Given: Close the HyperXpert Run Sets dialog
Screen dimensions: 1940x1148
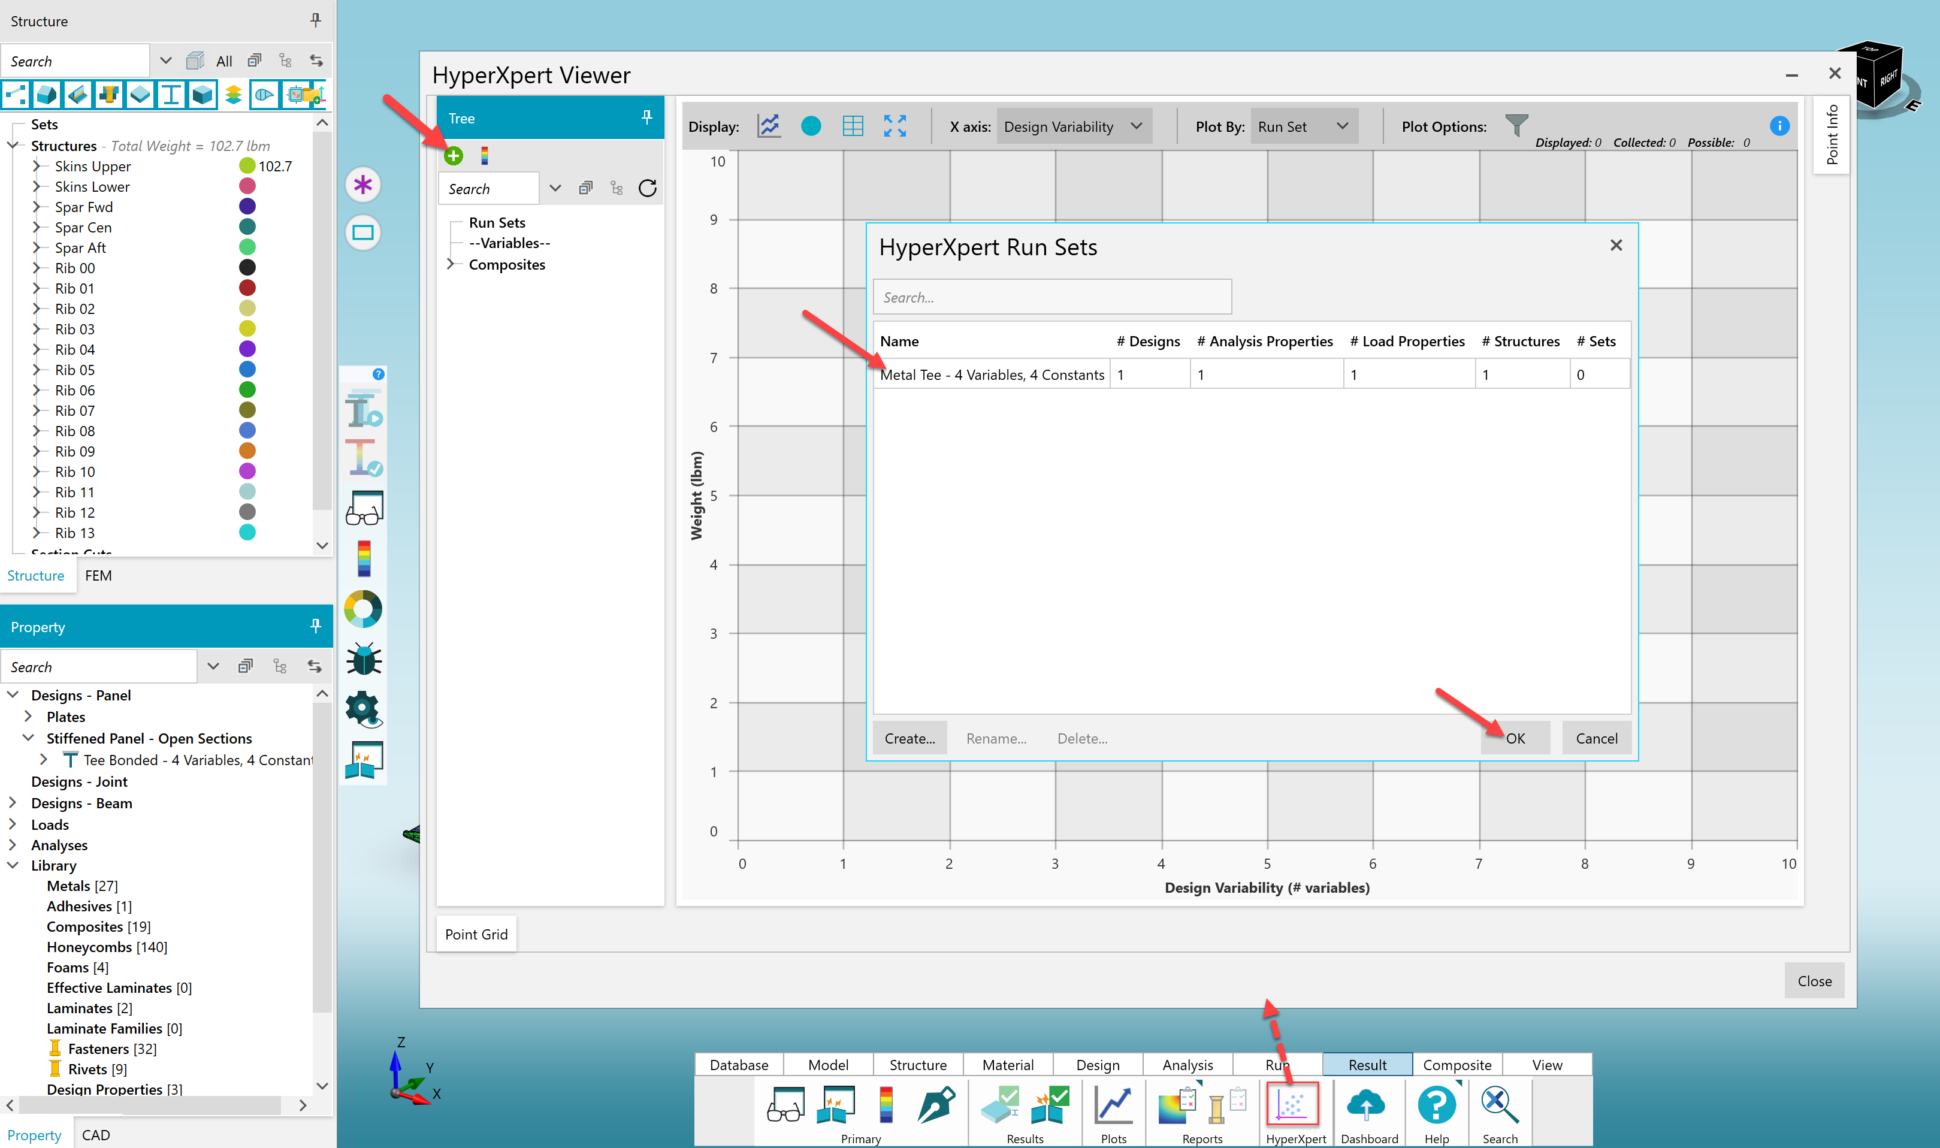Looking at the screenshot, I should [x=1616, y=245].
